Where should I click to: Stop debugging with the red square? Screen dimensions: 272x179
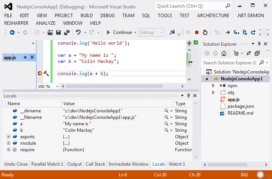click(196, 32)
